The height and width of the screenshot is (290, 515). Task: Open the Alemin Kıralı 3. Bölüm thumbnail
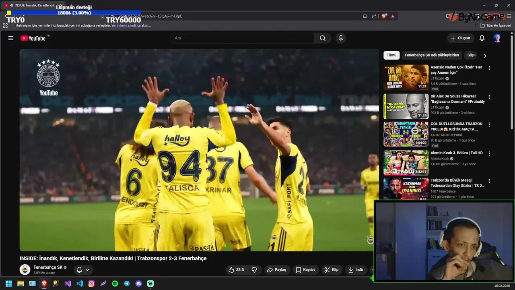click(x=406, y=163)
